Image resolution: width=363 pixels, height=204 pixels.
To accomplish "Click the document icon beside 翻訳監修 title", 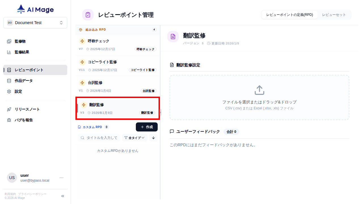I will click(173, 36).
